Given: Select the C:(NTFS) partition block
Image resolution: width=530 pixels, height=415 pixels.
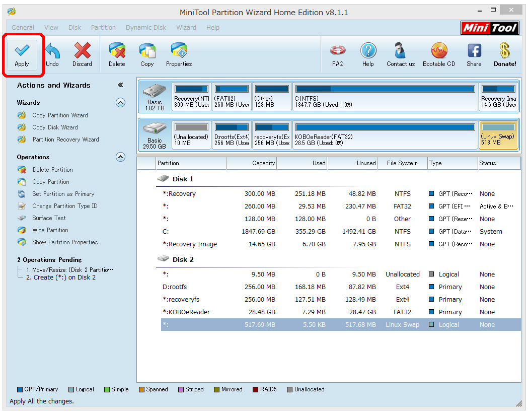Looking at the screenshot, I should click(x=385, y=97).
